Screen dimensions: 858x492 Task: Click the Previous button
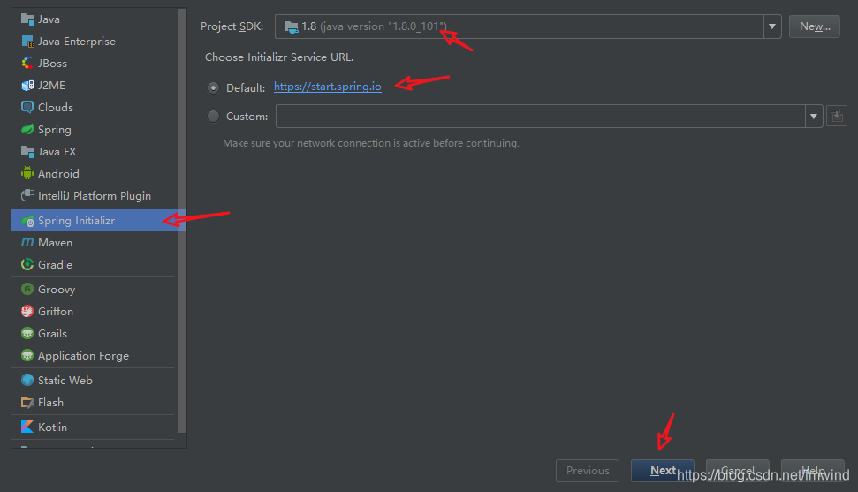coord(587,471)
